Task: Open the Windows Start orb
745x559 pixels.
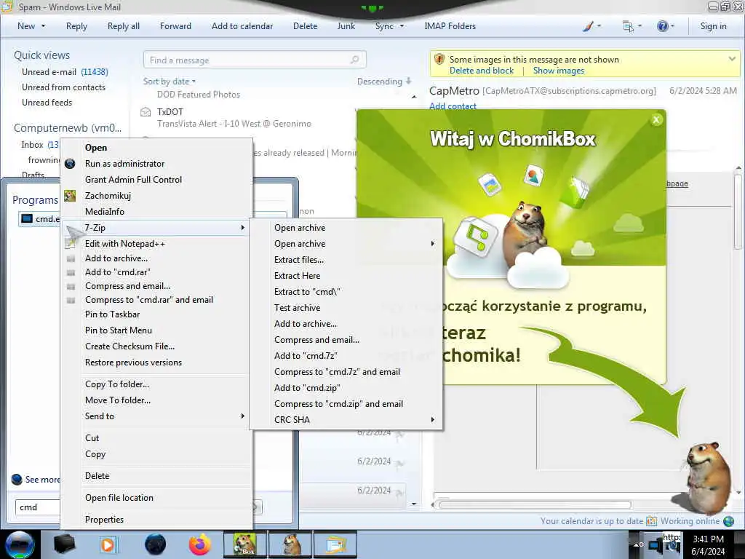Action: click(20, 544)
